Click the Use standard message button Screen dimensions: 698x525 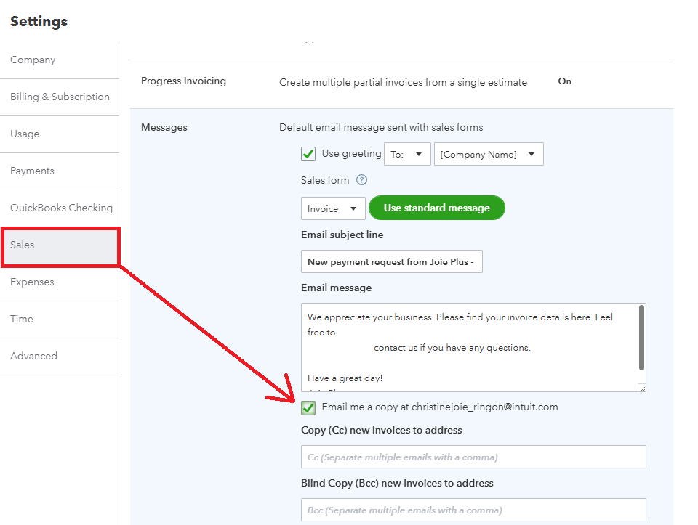pos(436,208)
